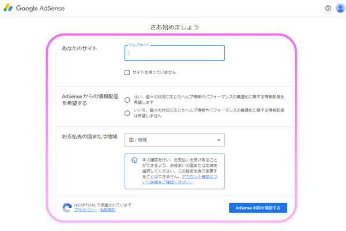
Task: Click the アカウント確認について link
Action: [179, 179]
